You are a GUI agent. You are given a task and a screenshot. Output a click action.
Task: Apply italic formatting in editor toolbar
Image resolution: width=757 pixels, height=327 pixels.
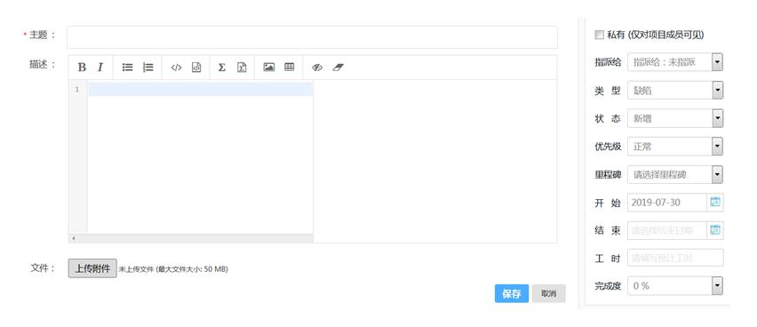click(100, 68)
